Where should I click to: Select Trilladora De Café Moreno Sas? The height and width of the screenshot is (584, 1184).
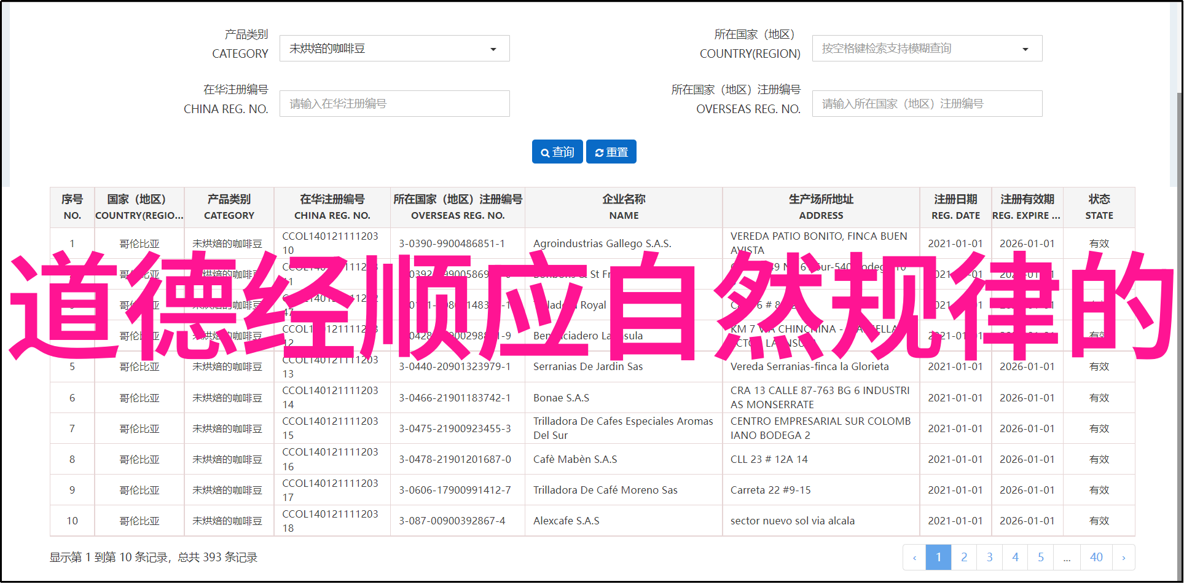(x=605, y=490)
